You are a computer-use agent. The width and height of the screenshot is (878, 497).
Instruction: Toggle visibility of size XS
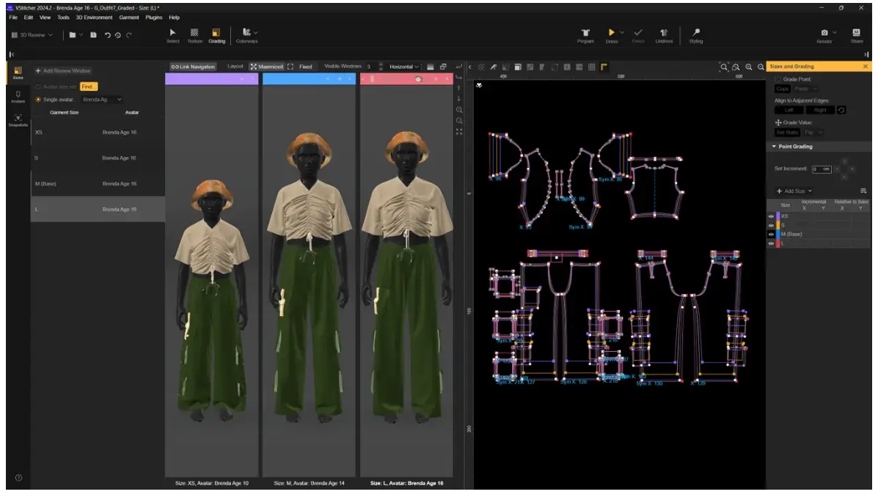pos(771,216)
